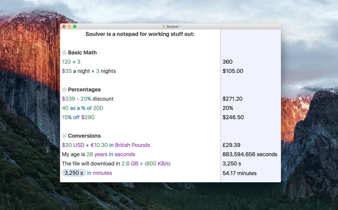This screenshot has width=338, height=210.
Task: Close the Soulver window
Action: (x=64, y=26)
